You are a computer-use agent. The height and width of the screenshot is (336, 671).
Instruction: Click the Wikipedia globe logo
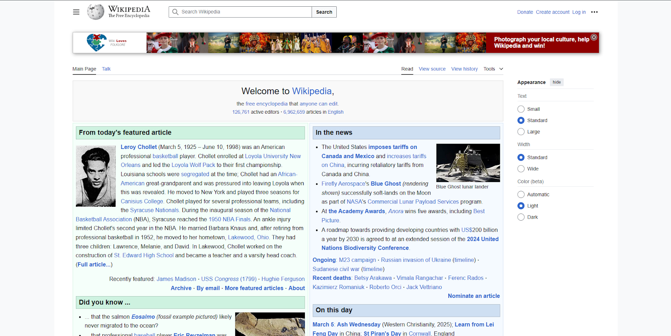[x=96, y=12]
